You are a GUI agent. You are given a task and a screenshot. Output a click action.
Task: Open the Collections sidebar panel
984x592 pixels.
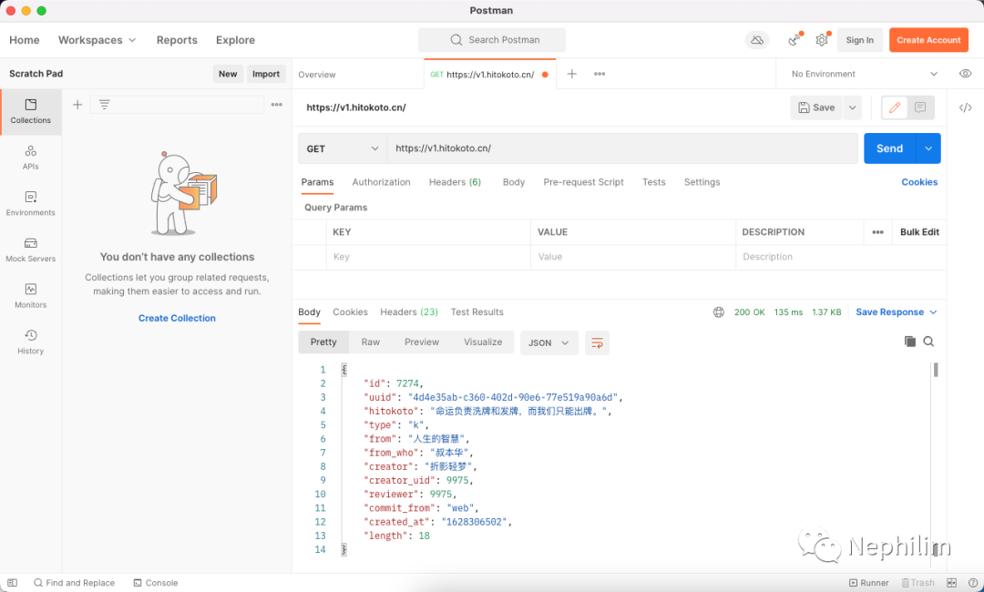31,111
